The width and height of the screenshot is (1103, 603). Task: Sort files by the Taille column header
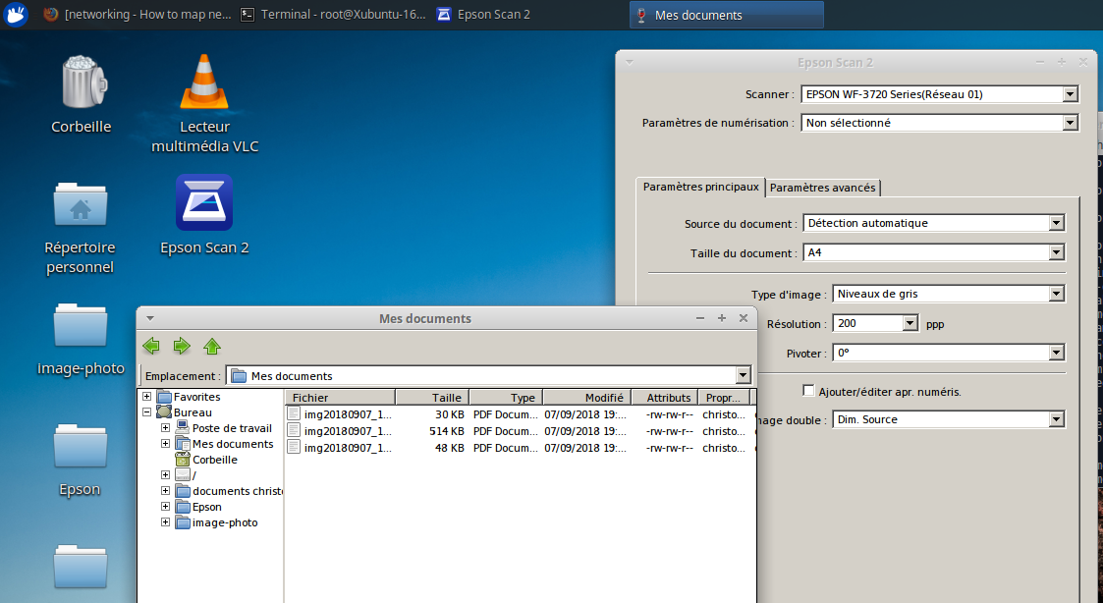tap(432, 398)
